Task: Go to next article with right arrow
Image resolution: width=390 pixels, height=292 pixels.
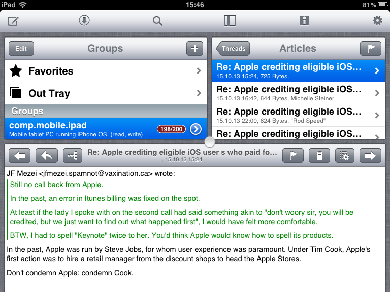Action: click(370, 156)
